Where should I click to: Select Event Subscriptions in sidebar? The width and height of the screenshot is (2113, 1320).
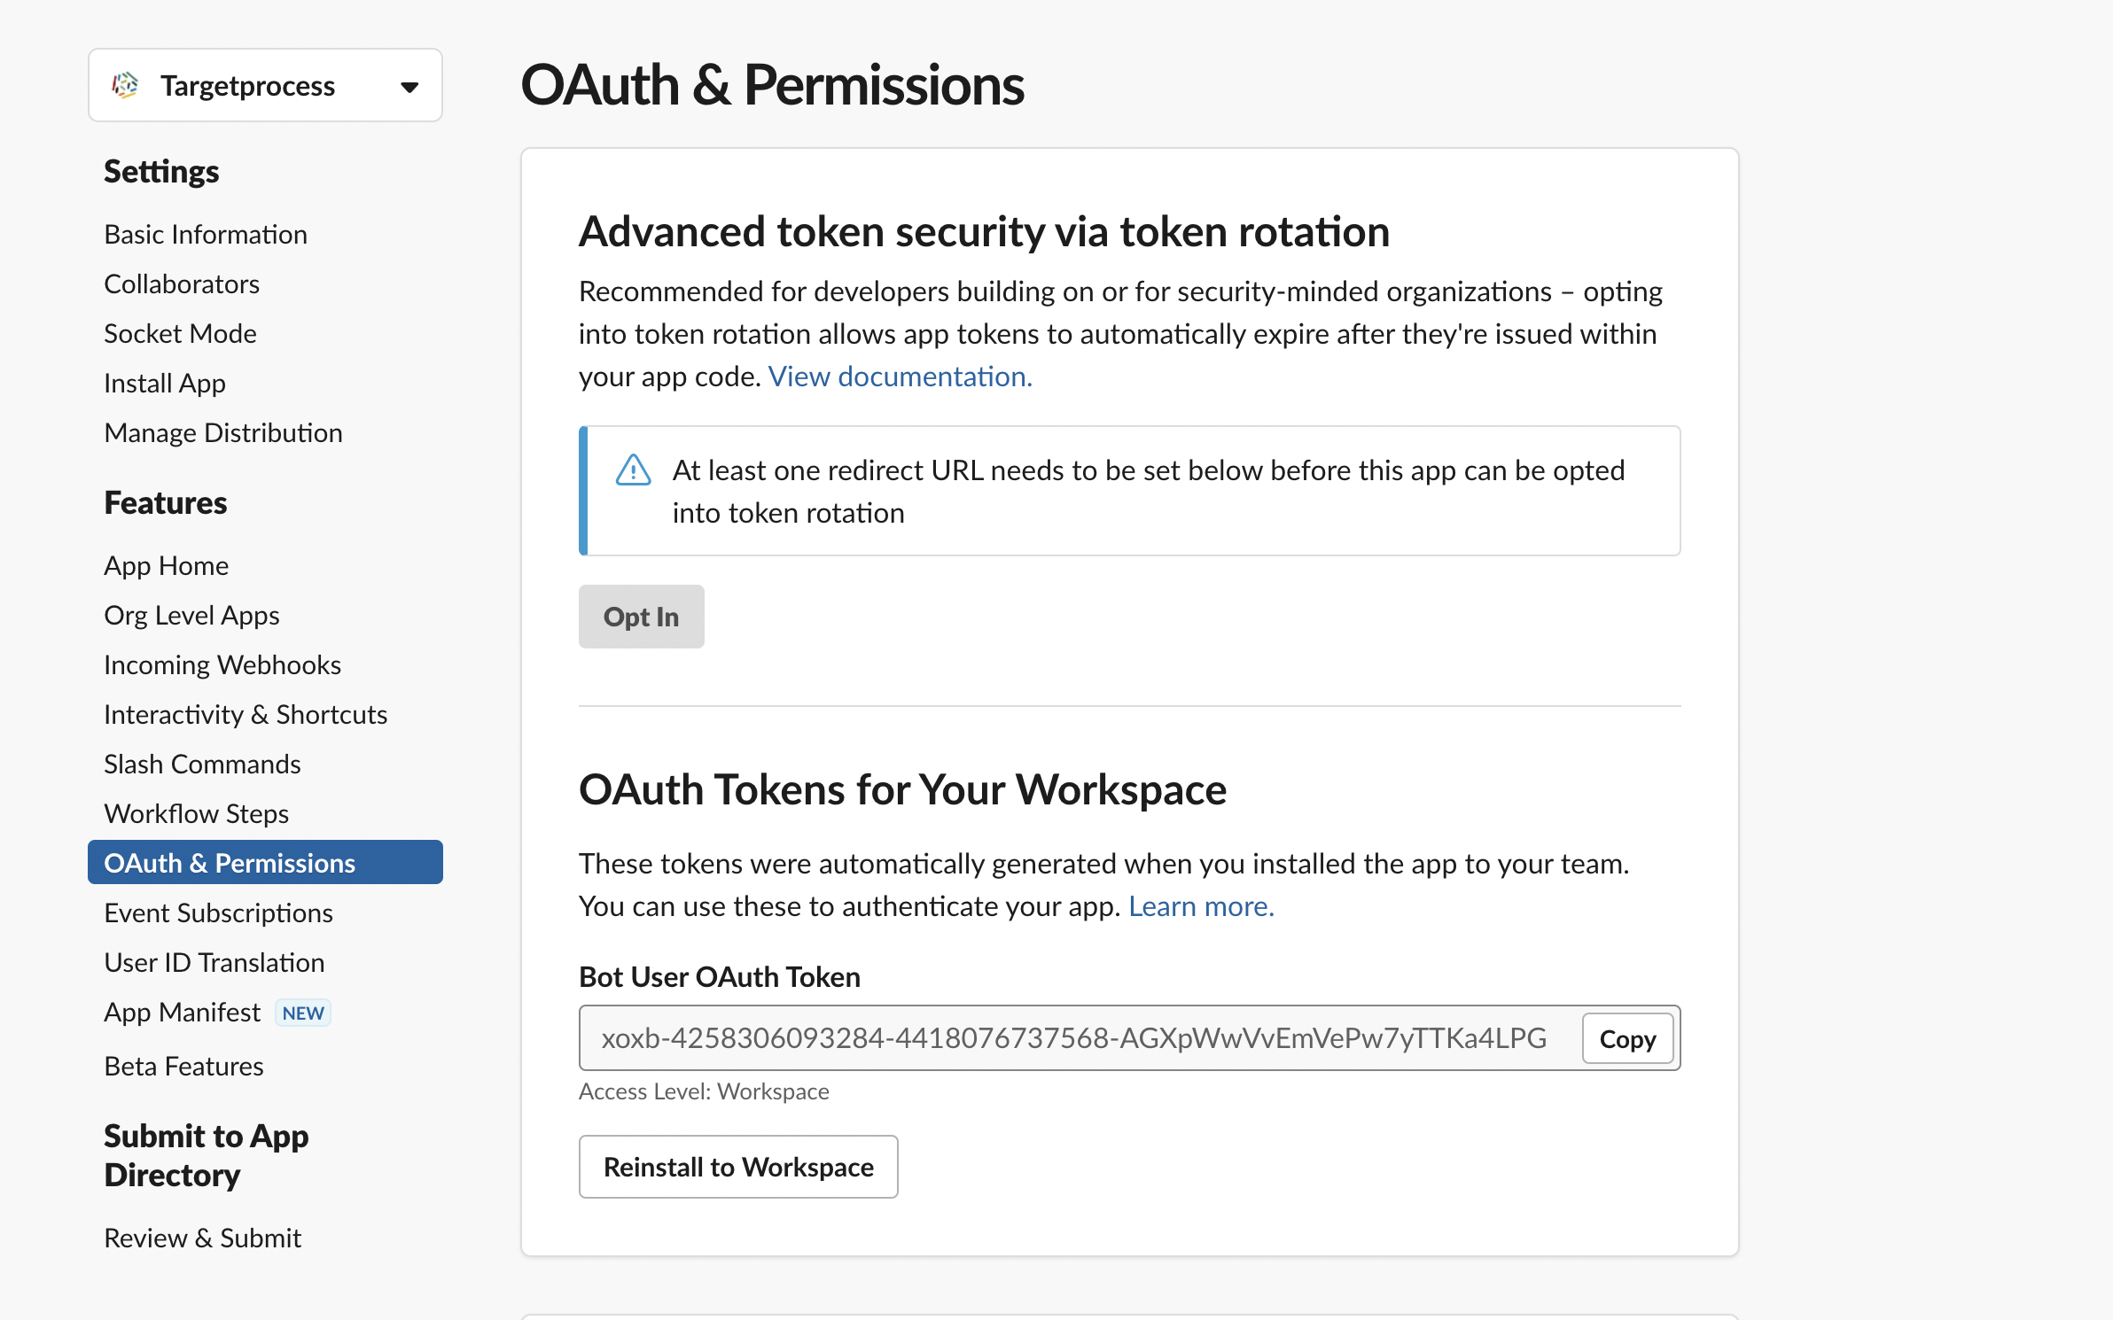point(218,913)
